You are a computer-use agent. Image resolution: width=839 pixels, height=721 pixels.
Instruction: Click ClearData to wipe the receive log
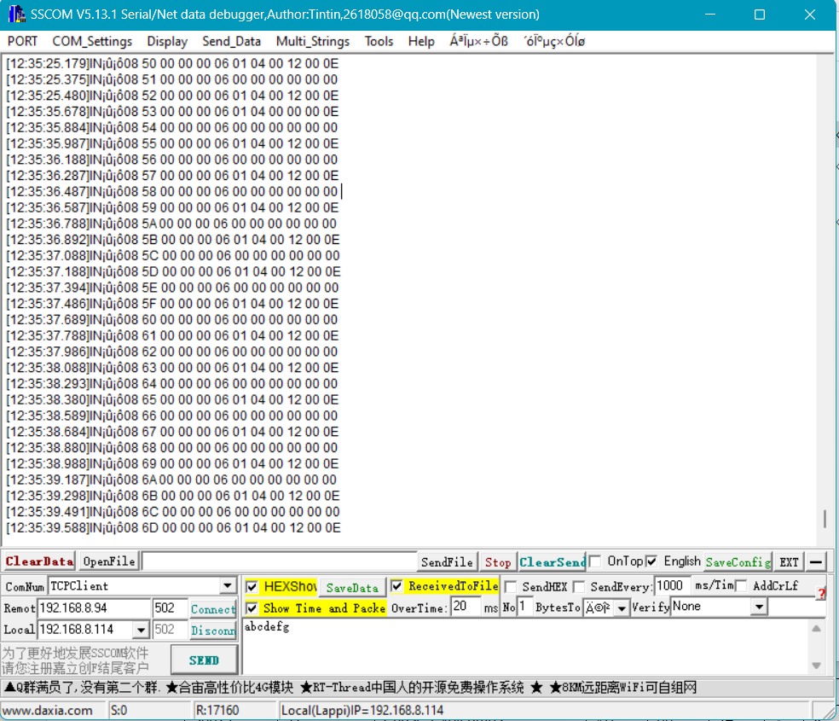pyautogui.click(x=39, y=561)
